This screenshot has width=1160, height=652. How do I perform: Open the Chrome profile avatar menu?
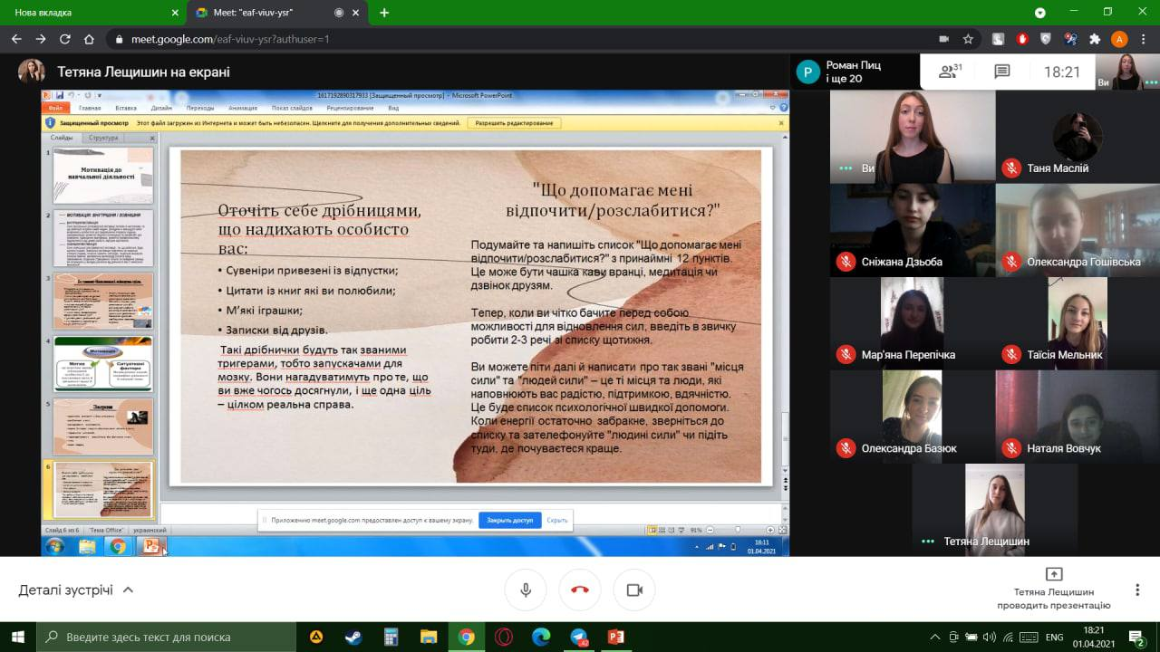pyautogui.click(x=1119, y=39)
